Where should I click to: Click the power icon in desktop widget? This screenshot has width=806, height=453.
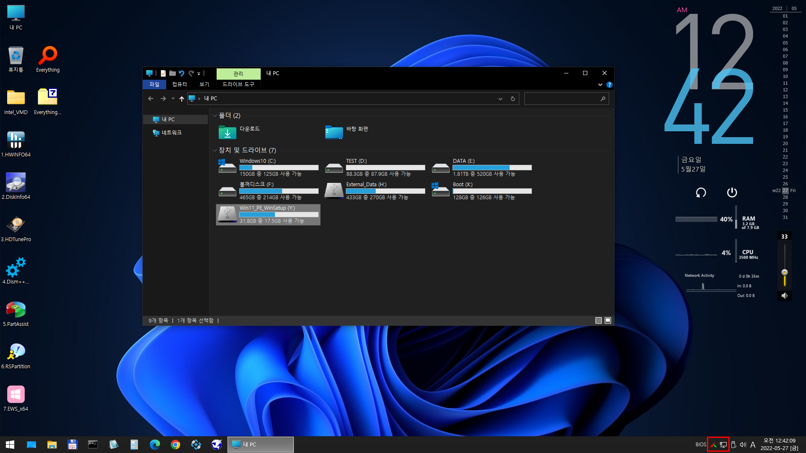732,193
